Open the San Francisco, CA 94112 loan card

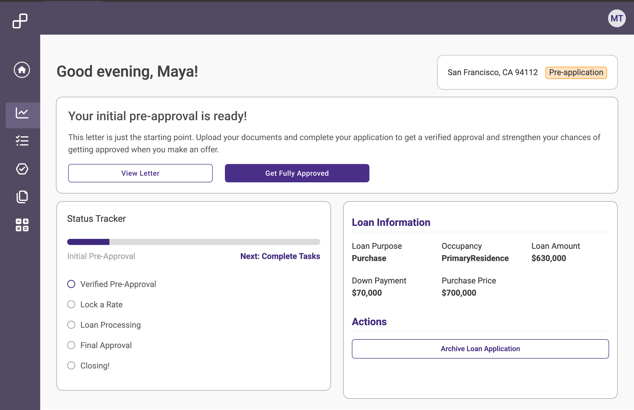point(492,72)
